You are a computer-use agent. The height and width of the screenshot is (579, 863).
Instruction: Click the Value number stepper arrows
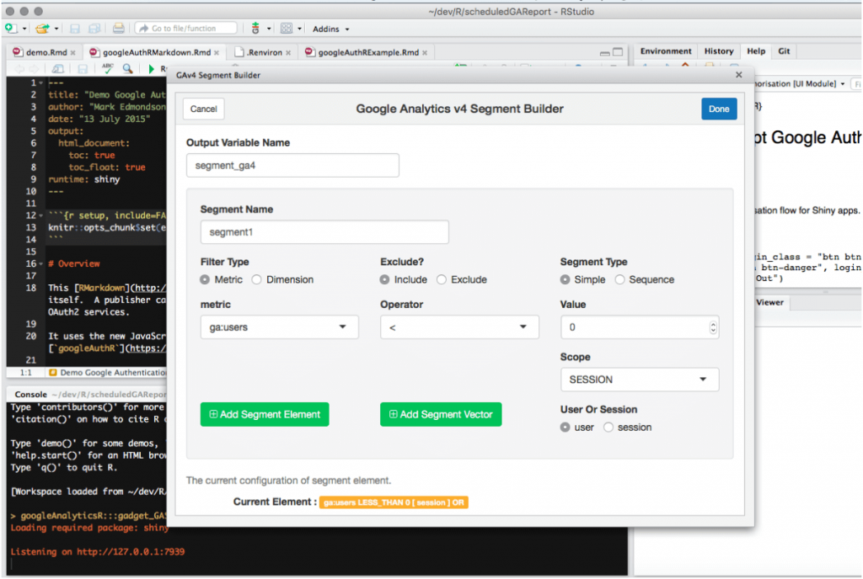pyautogui.click(x=713, y=327)
